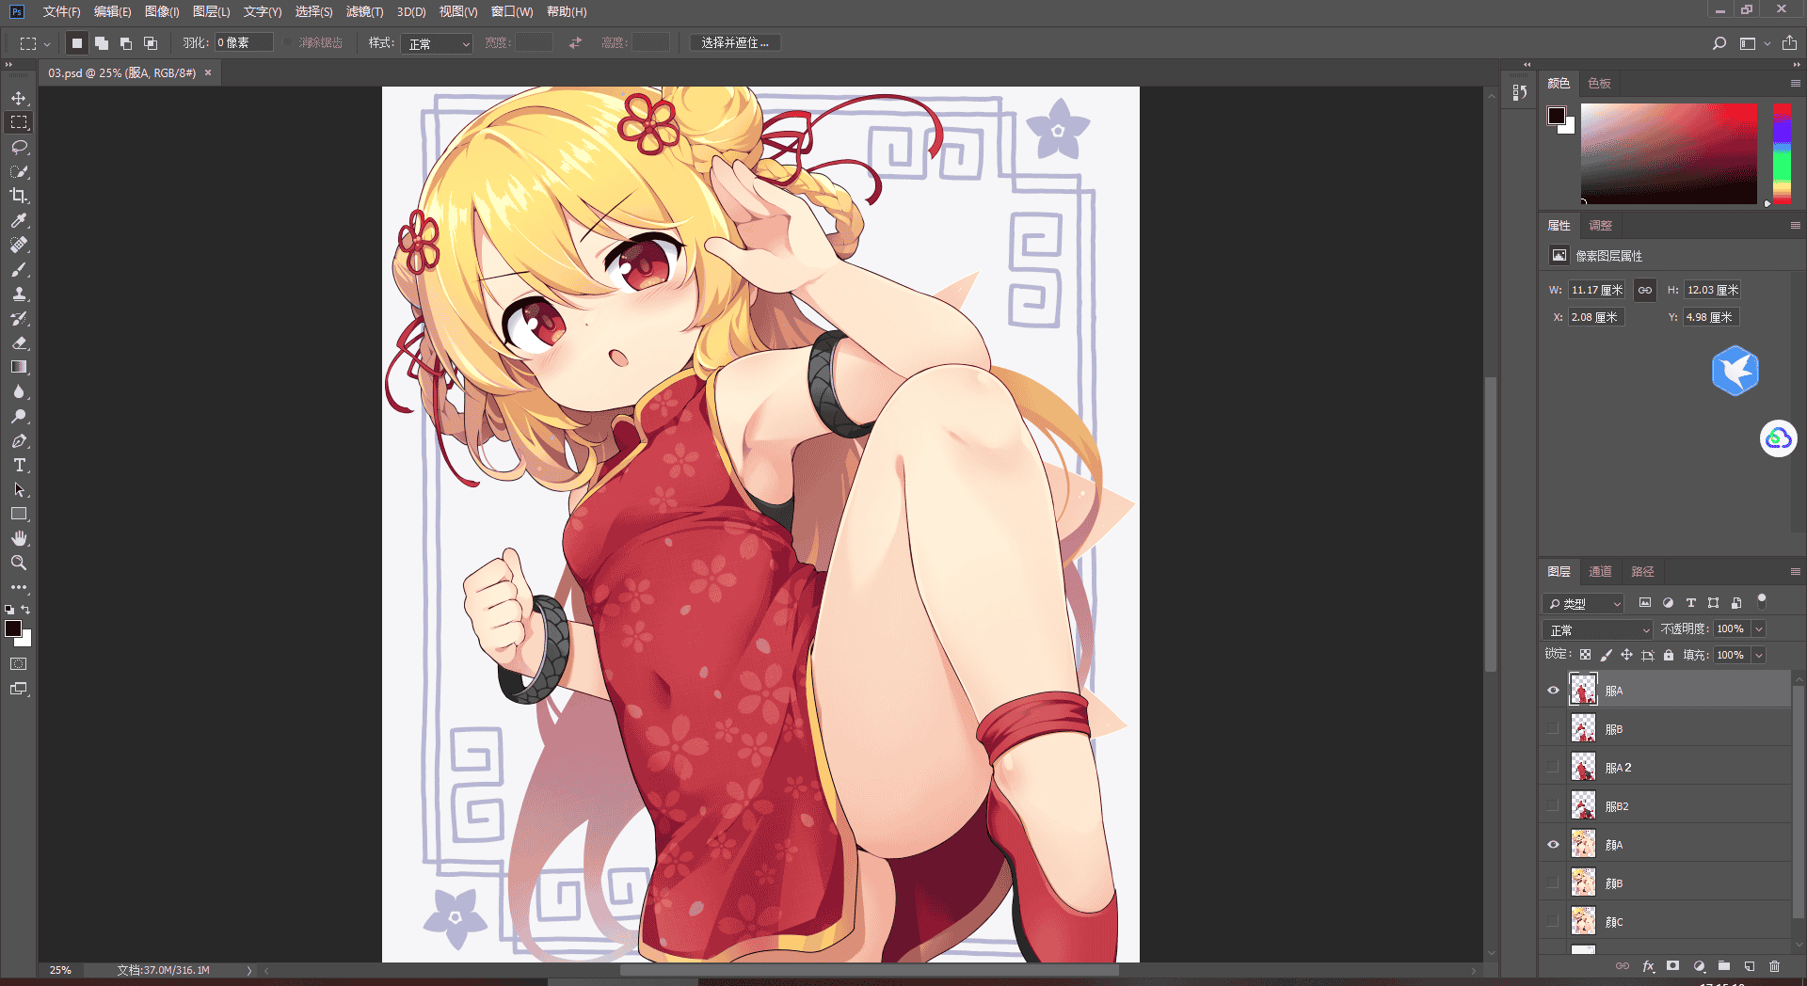Viewport: 1807px width, 986px height.
Task: Open the Layers panel flyout menu
Action: pos(1795,572)
